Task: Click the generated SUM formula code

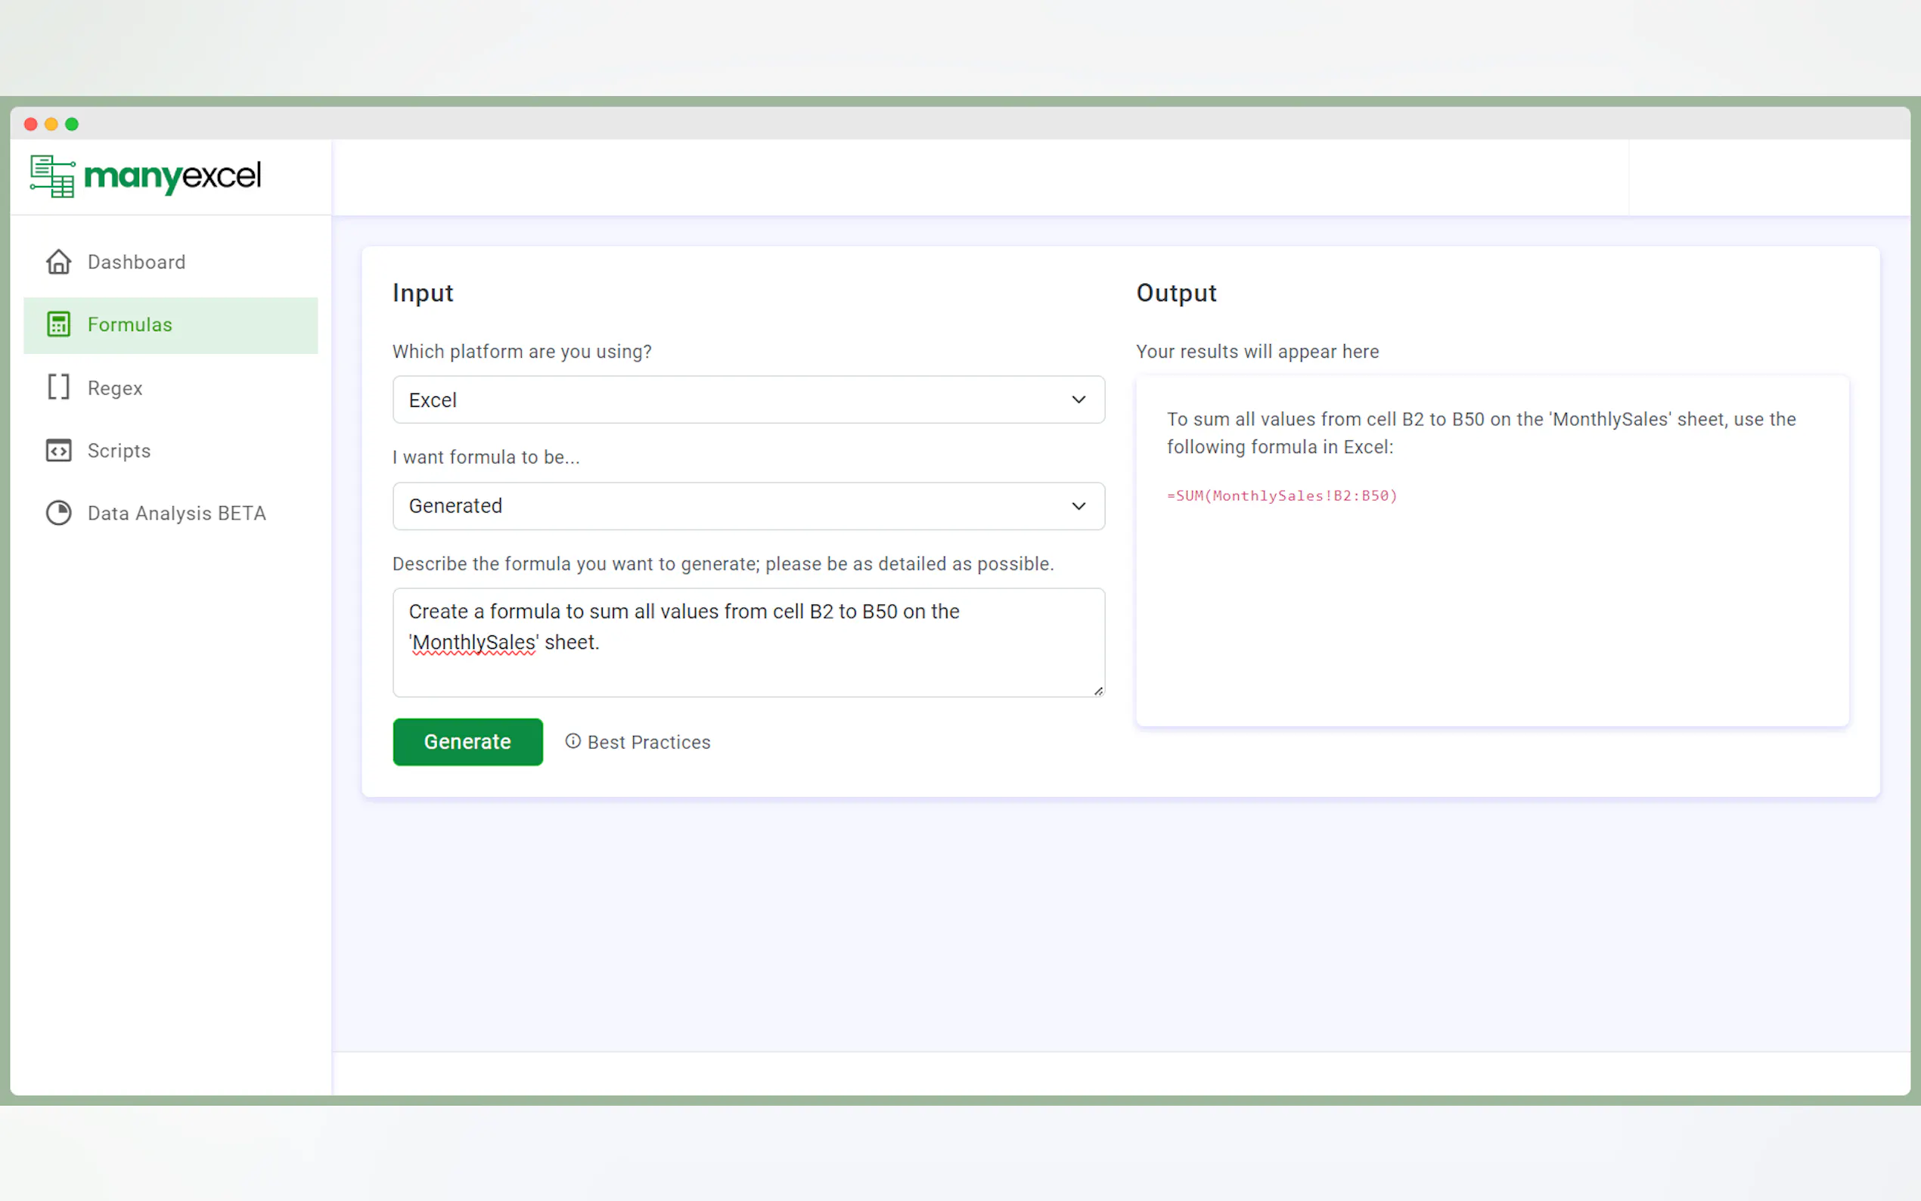Action: (x=1281, y=495)
